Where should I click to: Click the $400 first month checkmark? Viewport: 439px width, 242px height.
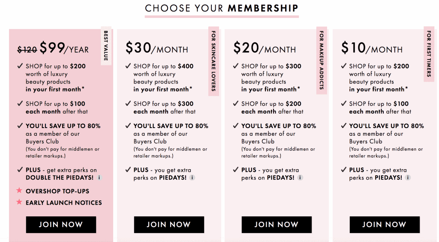click(x=128, y=66)
